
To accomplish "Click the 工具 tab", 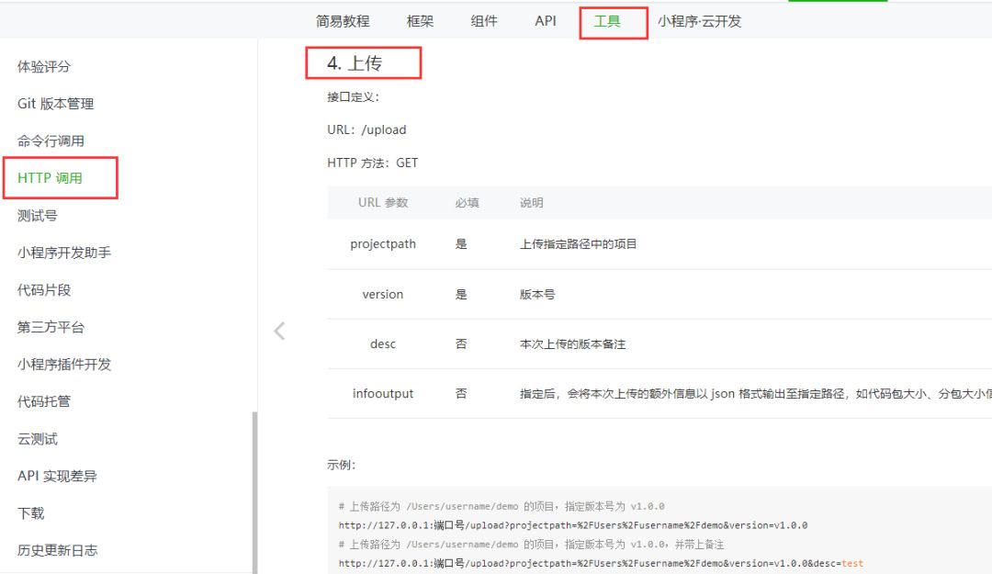I will 607,21.
